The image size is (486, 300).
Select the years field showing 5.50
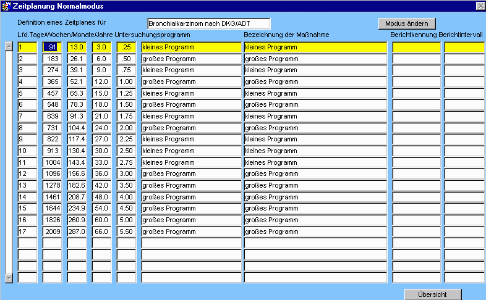tap(126, 231)
